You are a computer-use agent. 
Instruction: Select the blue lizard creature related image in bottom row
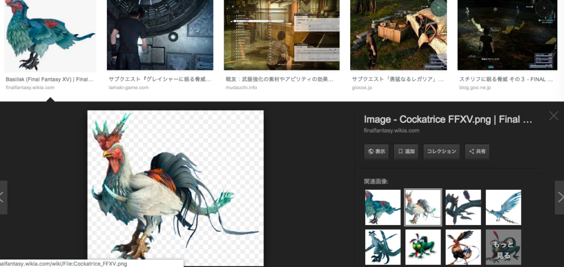coord(383,247)
